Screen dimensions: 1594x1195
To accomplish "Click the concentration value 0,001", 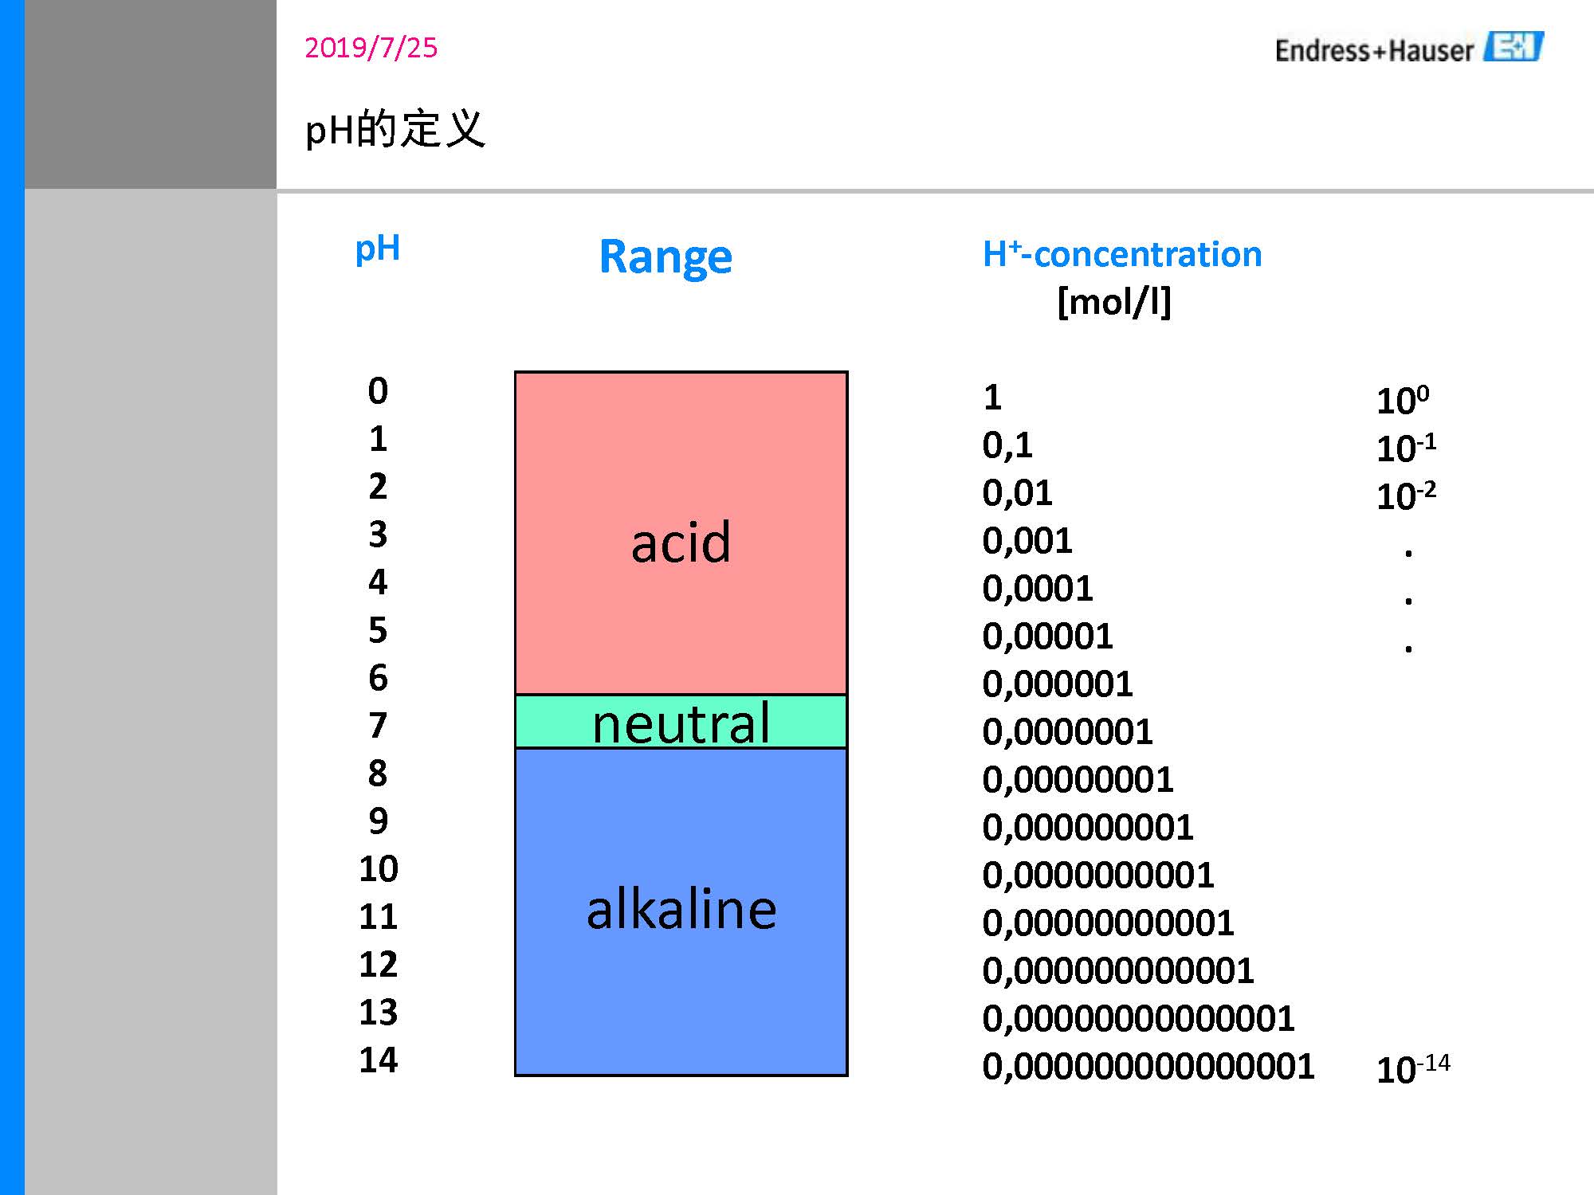I will pyautogui.click(x=1027, y=540).
